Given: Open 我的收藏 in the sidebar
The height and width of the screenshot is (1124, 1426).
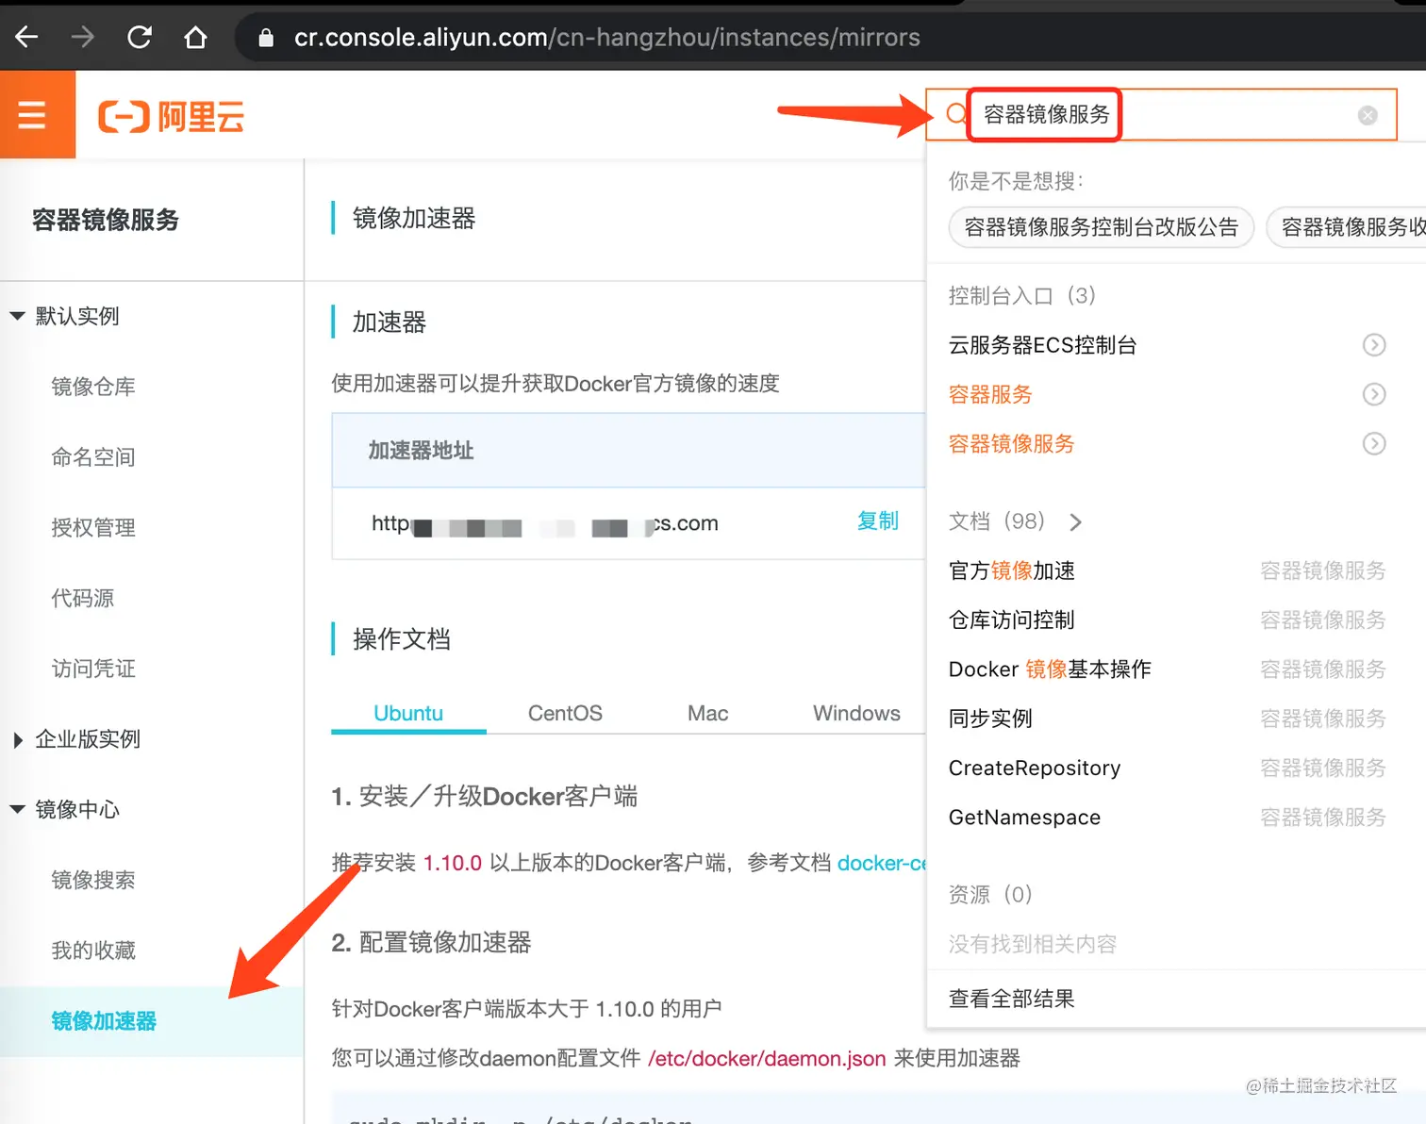Looking at the screenshot, I should coord(93,950).
